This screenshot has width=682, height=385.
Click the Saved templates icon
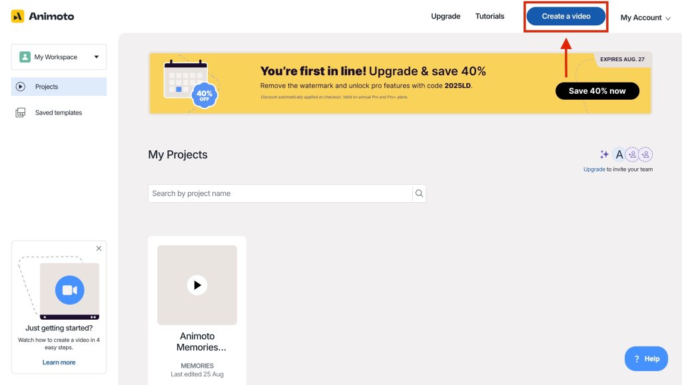21,112
